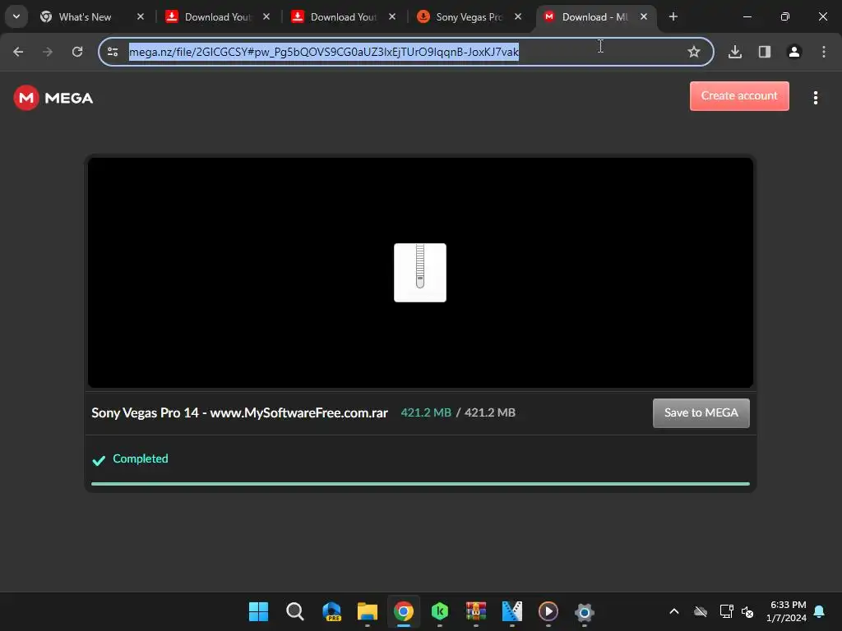
Task: Open the green K hexagon app in taskbar
Action: pyautogui.click(x=440, y=611)
